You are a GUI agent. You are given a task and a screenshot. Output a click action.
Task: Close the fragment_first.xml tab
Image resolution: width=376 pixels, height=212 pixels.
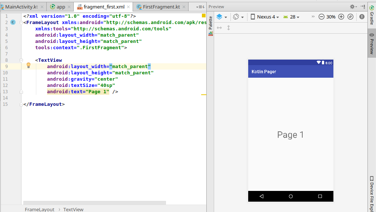[x=128, y=7]
